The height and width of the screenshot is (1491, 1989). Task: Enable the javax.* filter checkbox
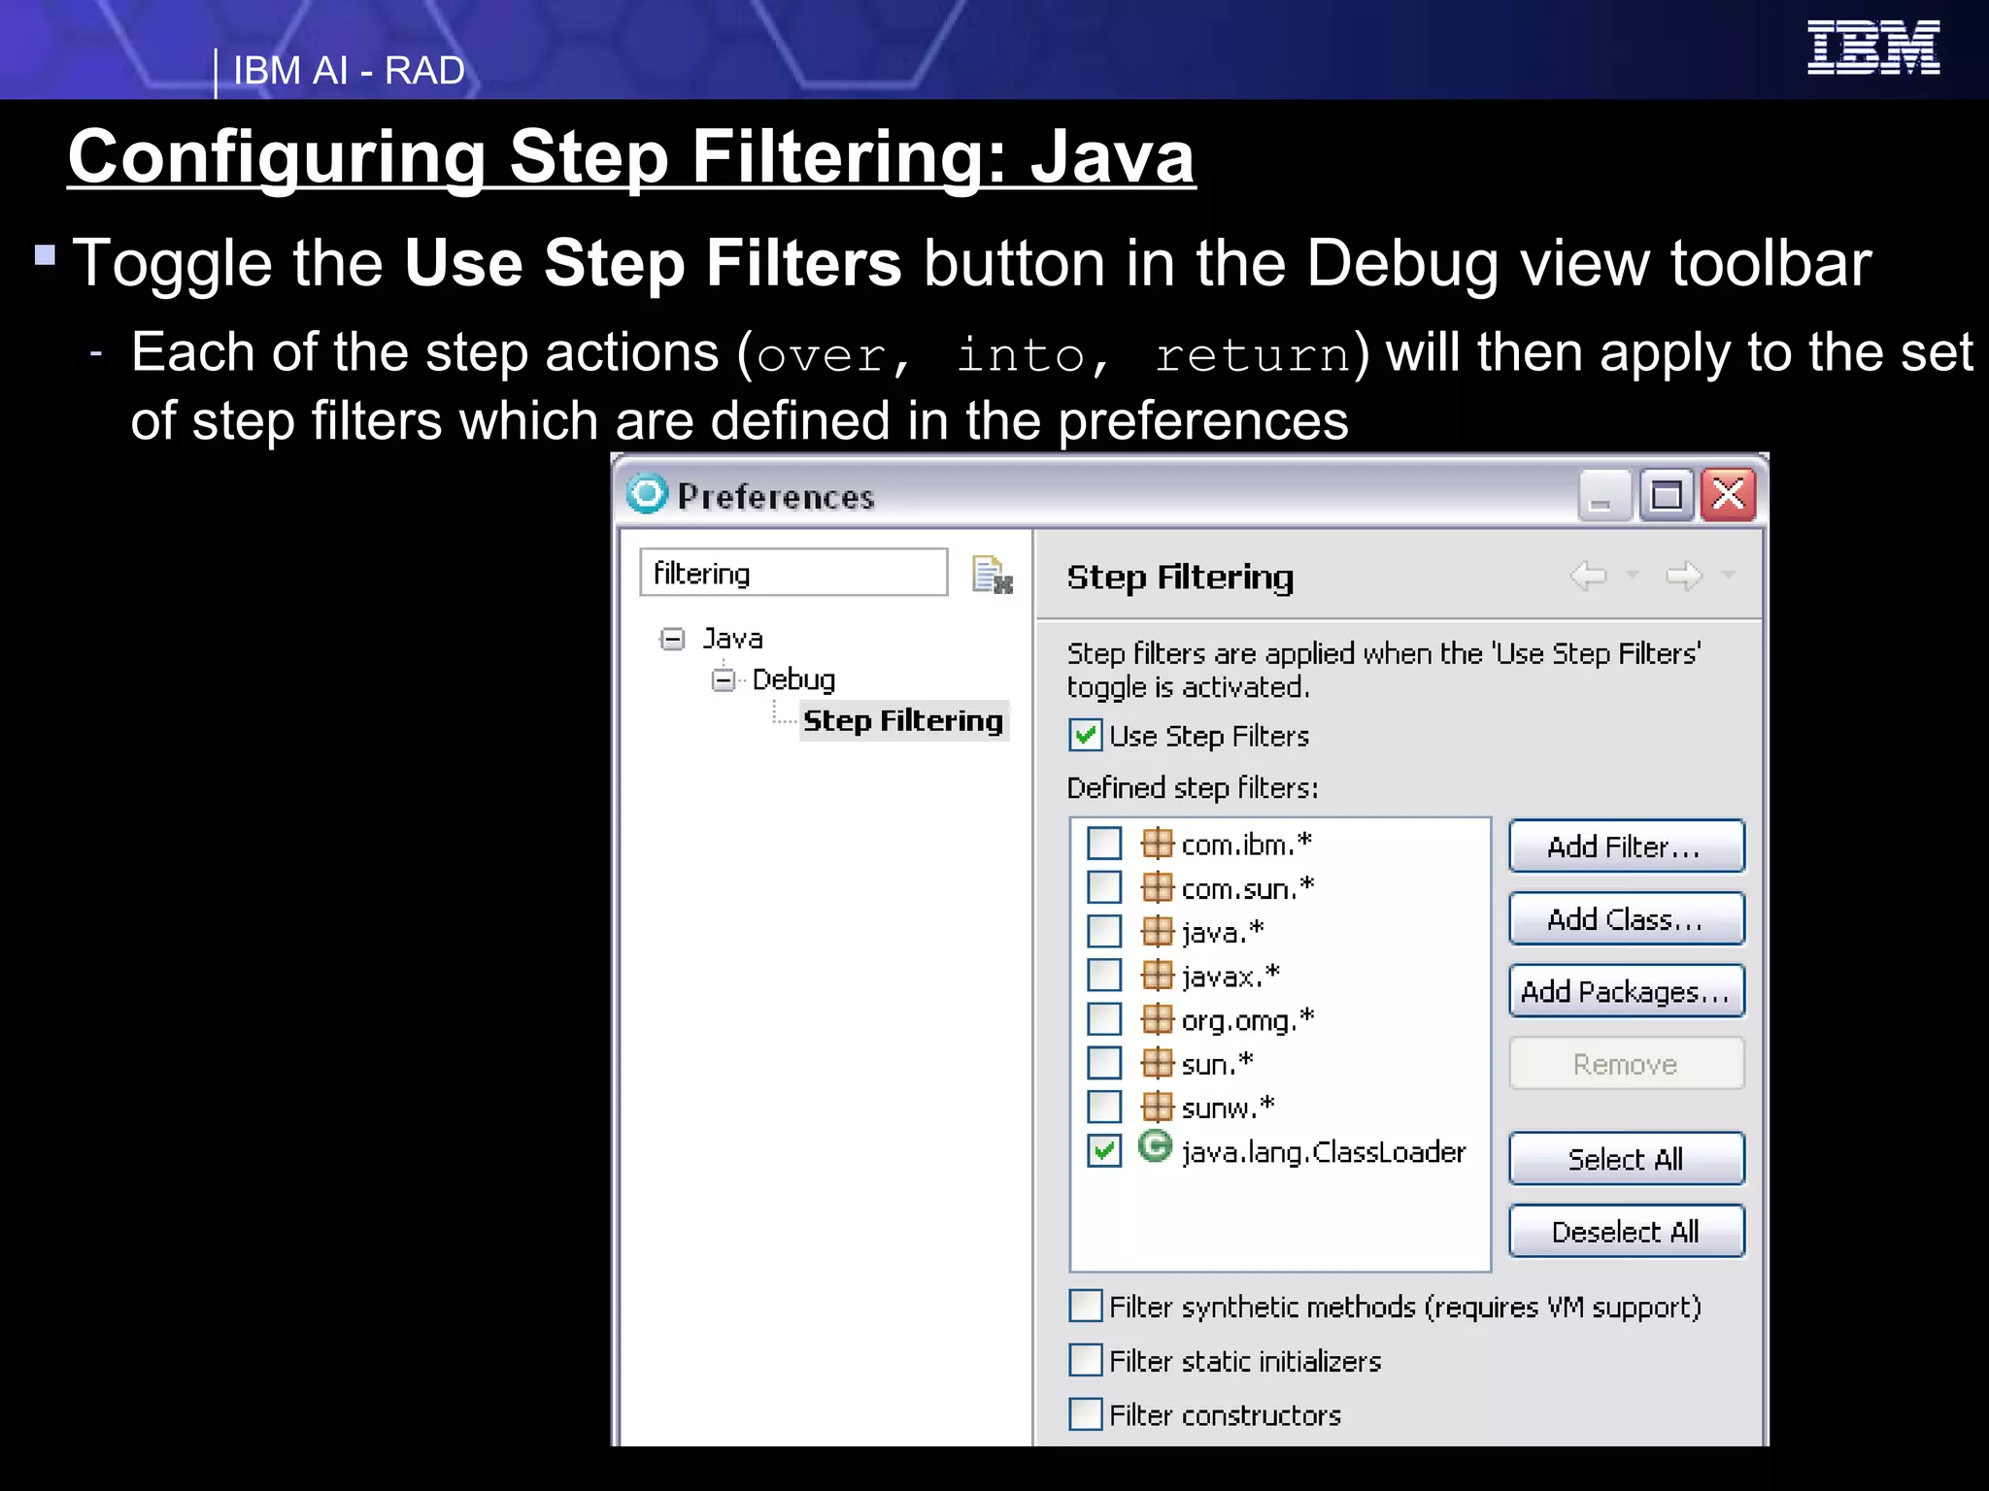(x=1104, y=975)
